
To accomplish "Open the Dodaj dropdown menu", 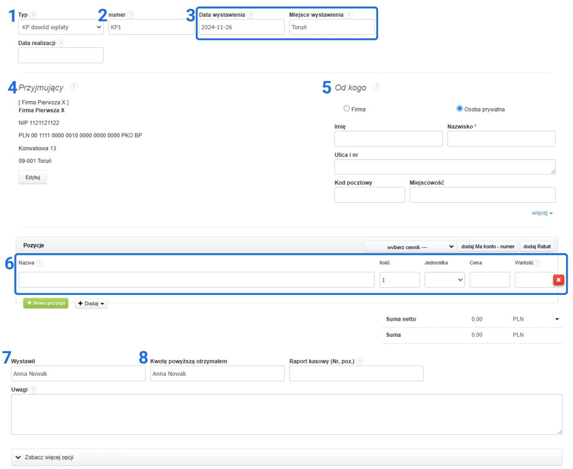I will (x=91, y=304).
